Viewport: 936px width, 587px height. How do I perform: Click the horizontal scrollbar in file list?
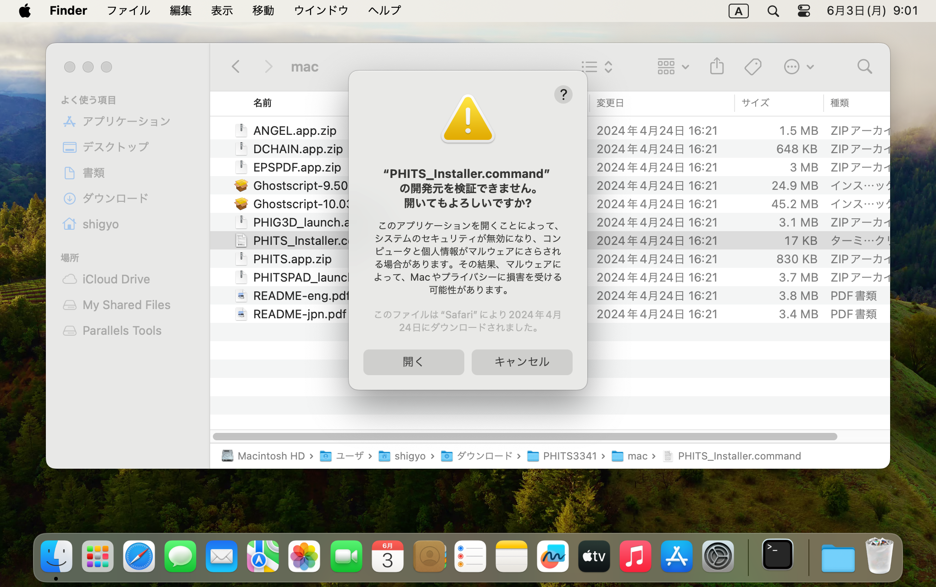[x=524, y=436]
